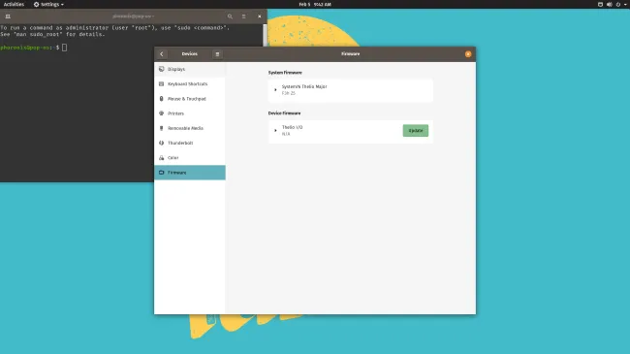The width and height of the screenshot is (630, 354).
Task: Open Settings hamburger menu beside Devices
Action: 217,54
